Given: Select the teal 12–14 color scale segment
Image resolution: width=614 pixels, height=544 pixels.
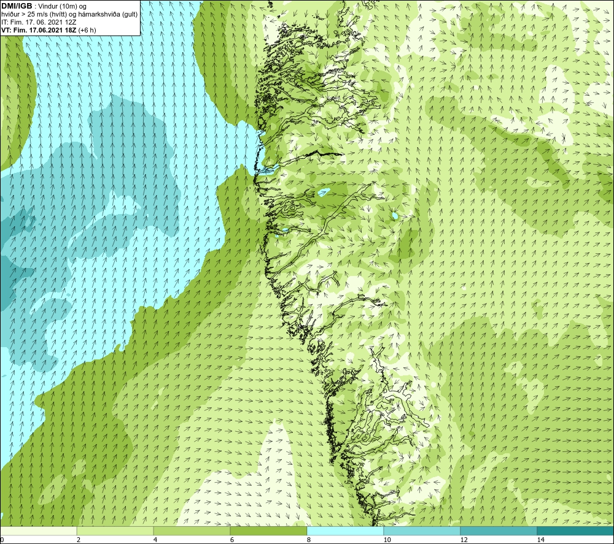Looking at the screenshot, I should (499, 531).
